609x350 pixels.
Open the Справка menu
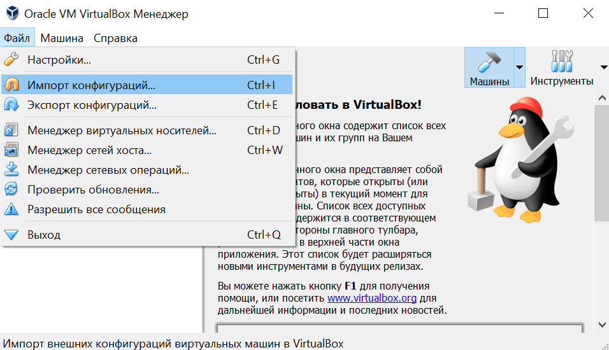pos(115,38)
